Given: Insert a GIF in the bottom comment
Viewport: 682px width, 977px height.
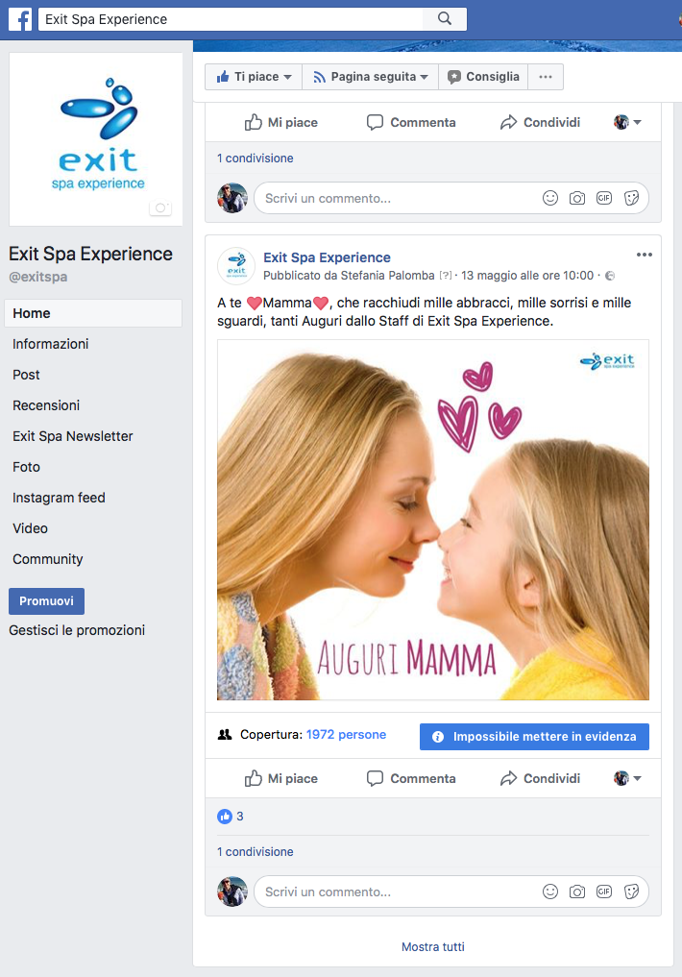Looking at the screenshot, I should pyautogui.click(x=604, y=892).
